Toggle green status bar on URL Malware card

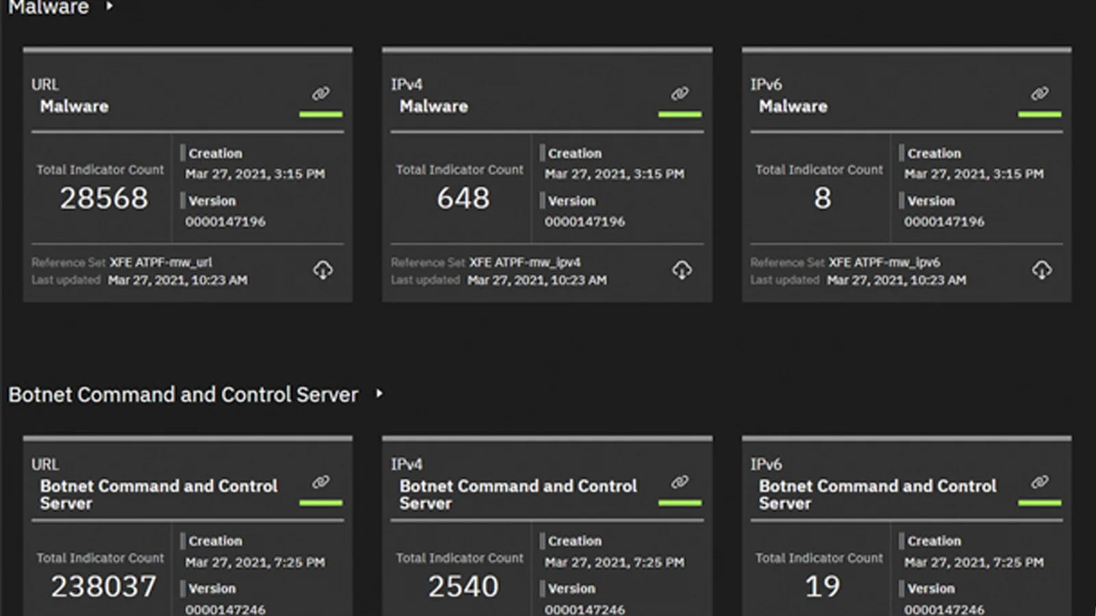coord(321,114)
